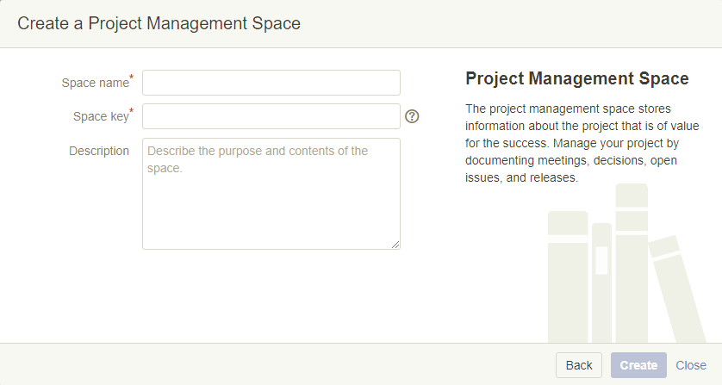722x385 pixels.
Task: Click the Space name label
Action: pos(94,83)
